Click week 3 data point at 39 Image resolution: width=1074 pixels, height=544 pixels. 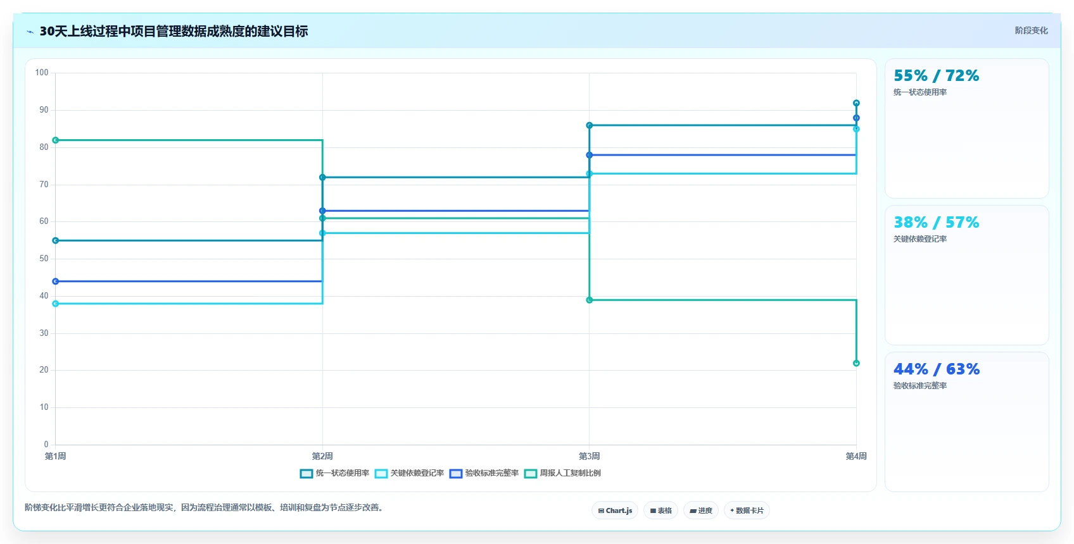click(590, 300)
